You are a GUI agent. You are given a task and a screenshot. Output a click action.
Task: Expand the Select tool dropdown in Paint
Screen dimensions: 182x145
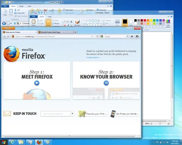click(49, 25)
